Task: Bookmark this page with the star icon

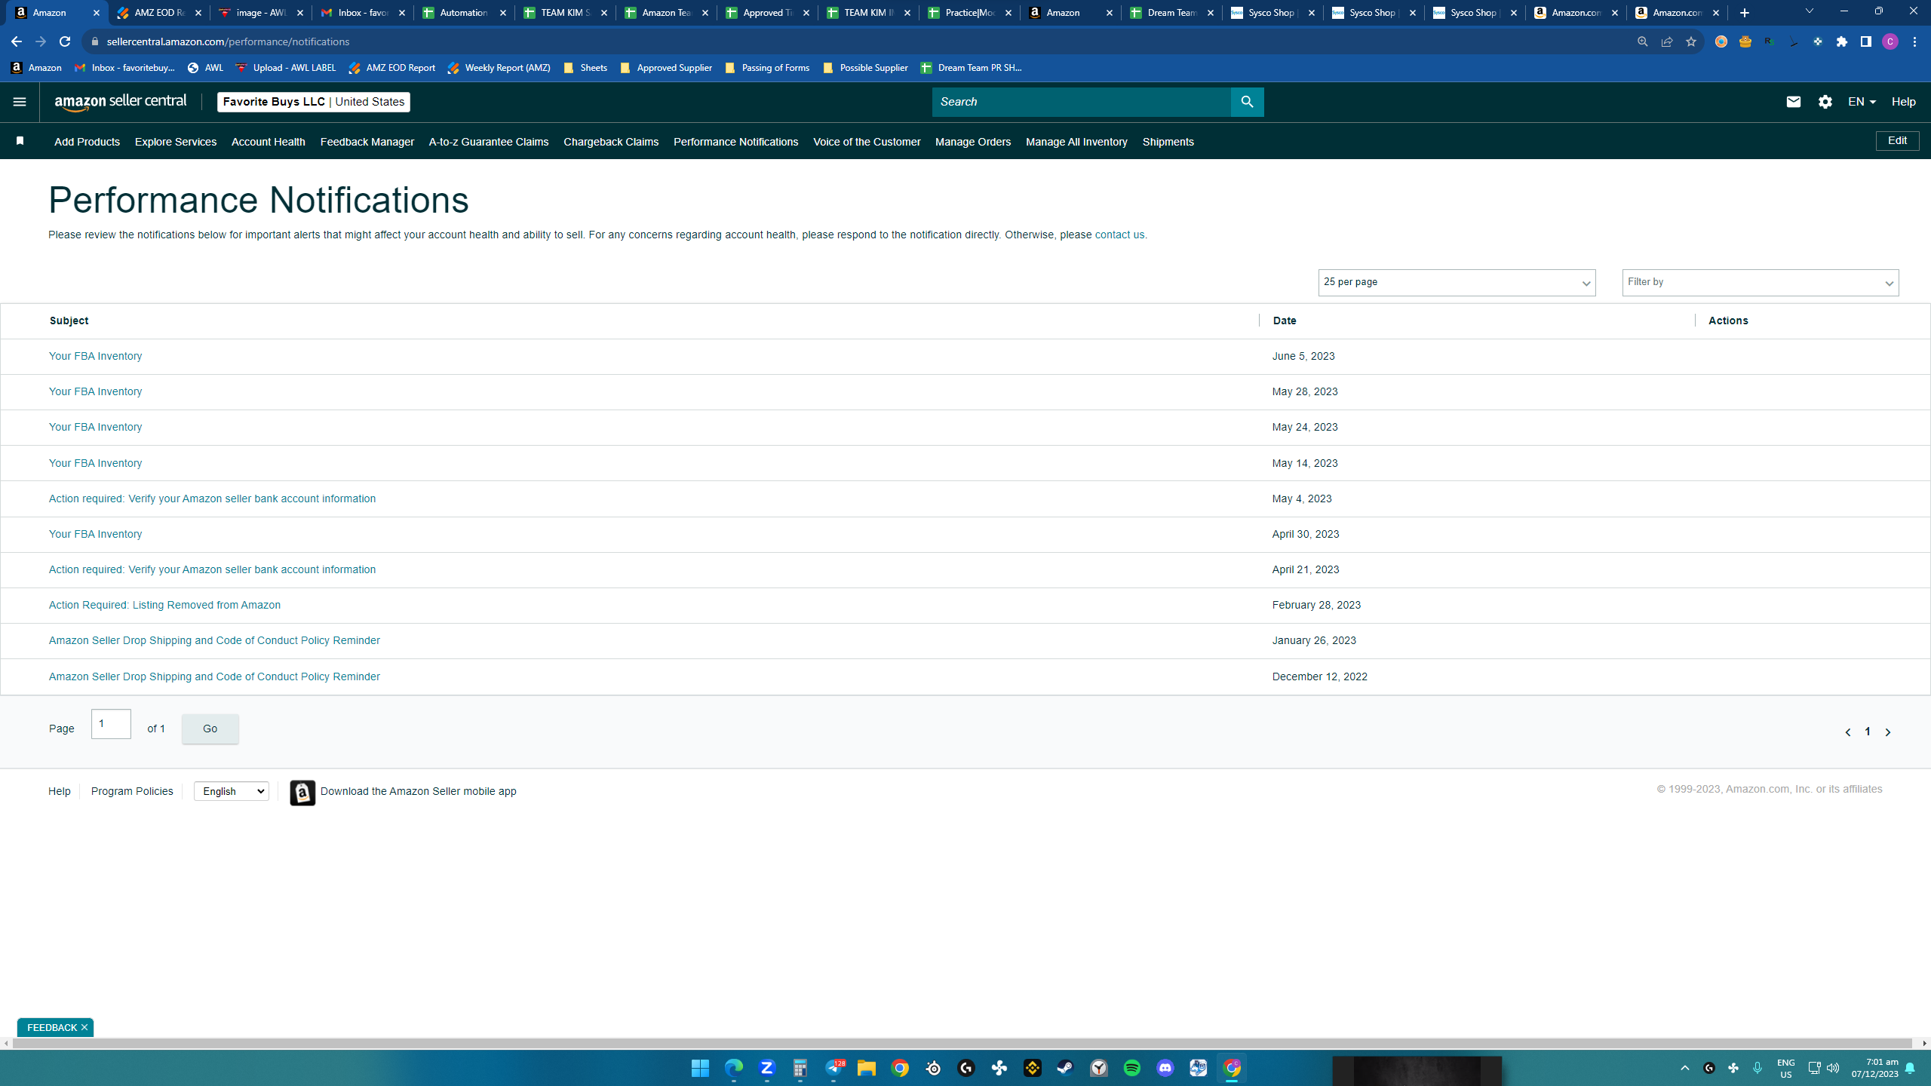Action: point(1690,41)
